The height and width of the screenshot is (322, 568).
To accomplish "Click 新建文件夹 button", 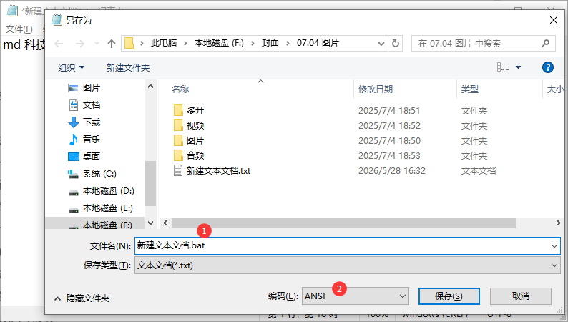I will [x=128, y=67].
